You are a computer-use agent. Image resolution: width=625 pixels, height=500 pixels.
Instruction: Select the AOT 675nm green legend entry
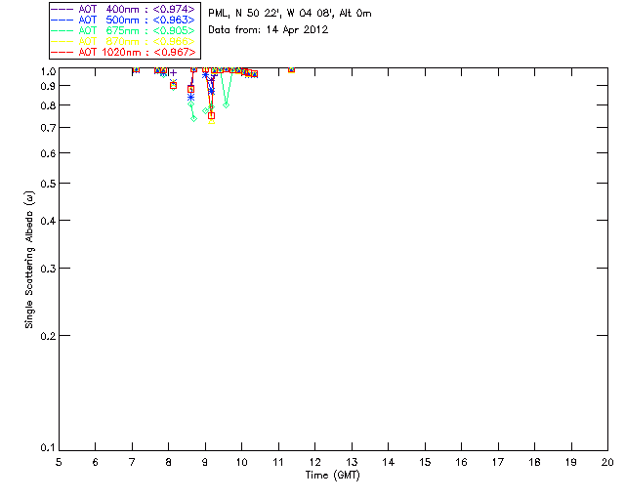[124, 30]
